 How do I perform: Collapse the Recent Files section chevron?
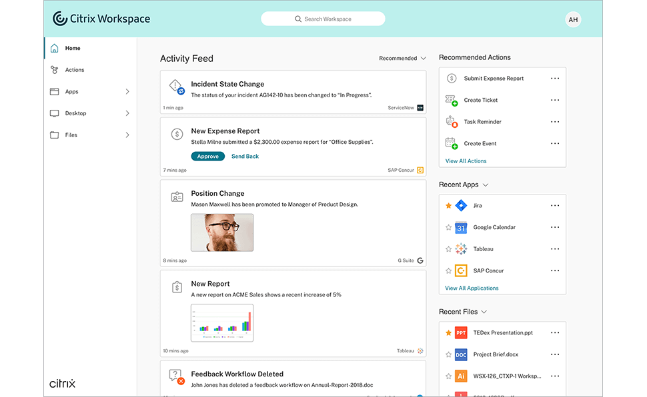point(484,312)
